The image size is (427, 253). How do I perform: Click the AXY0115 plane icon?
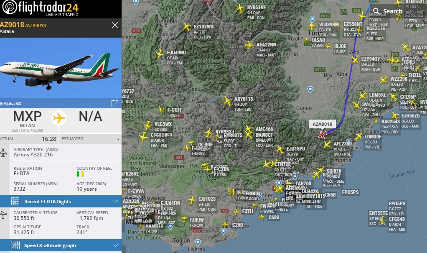pyautogui.click(x=228, y=101)
